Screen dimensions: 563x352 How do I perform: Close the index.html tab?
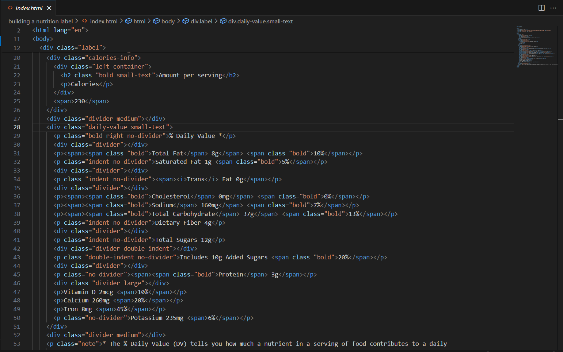click(49, 8)
